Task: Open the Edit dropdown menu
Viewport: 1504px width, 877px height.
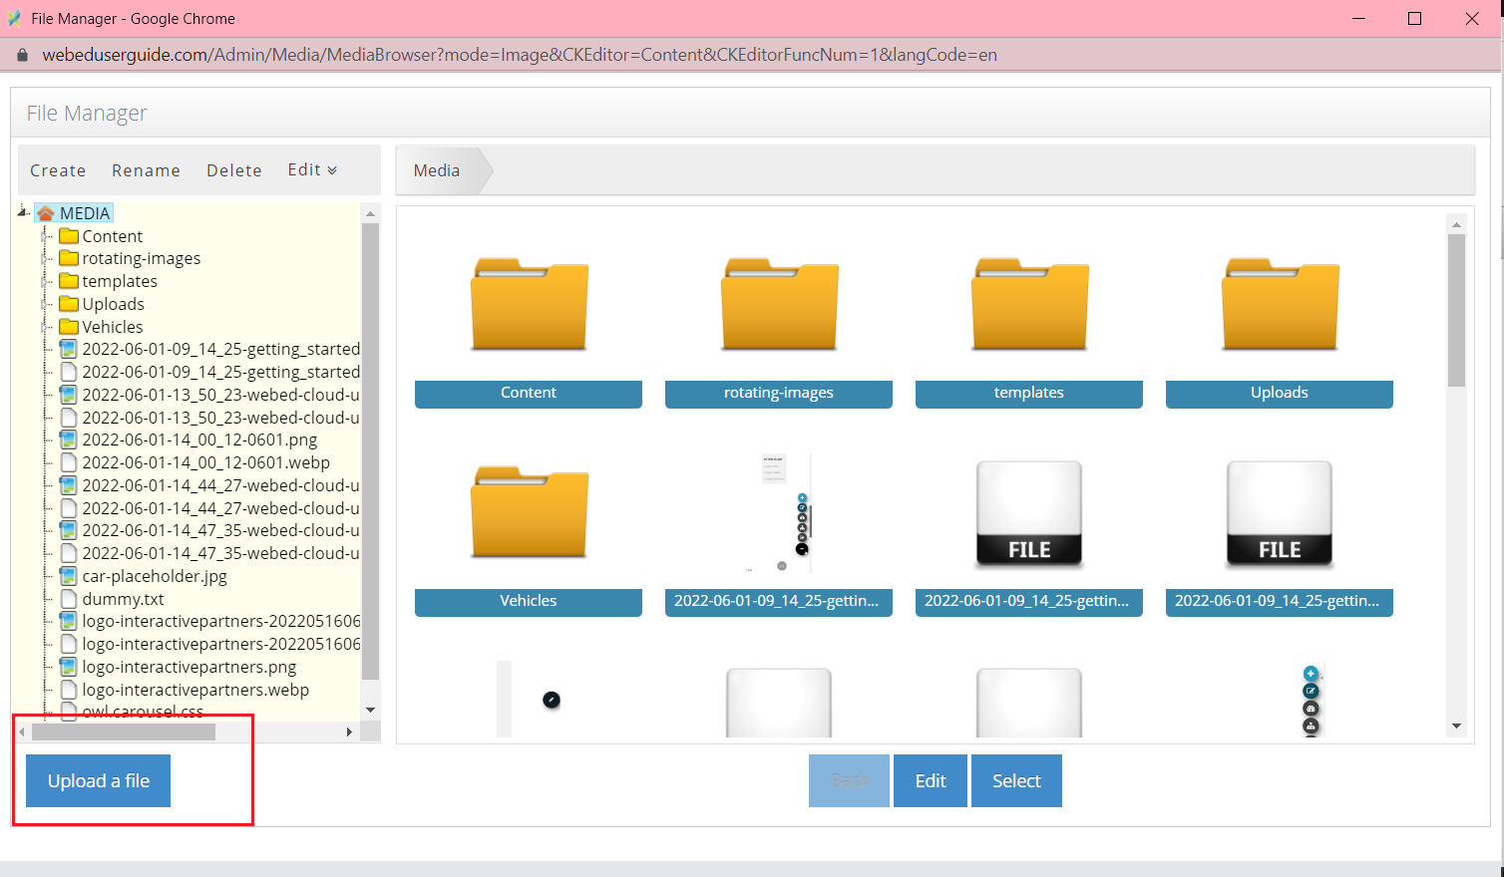Action: tap(312, 170)
